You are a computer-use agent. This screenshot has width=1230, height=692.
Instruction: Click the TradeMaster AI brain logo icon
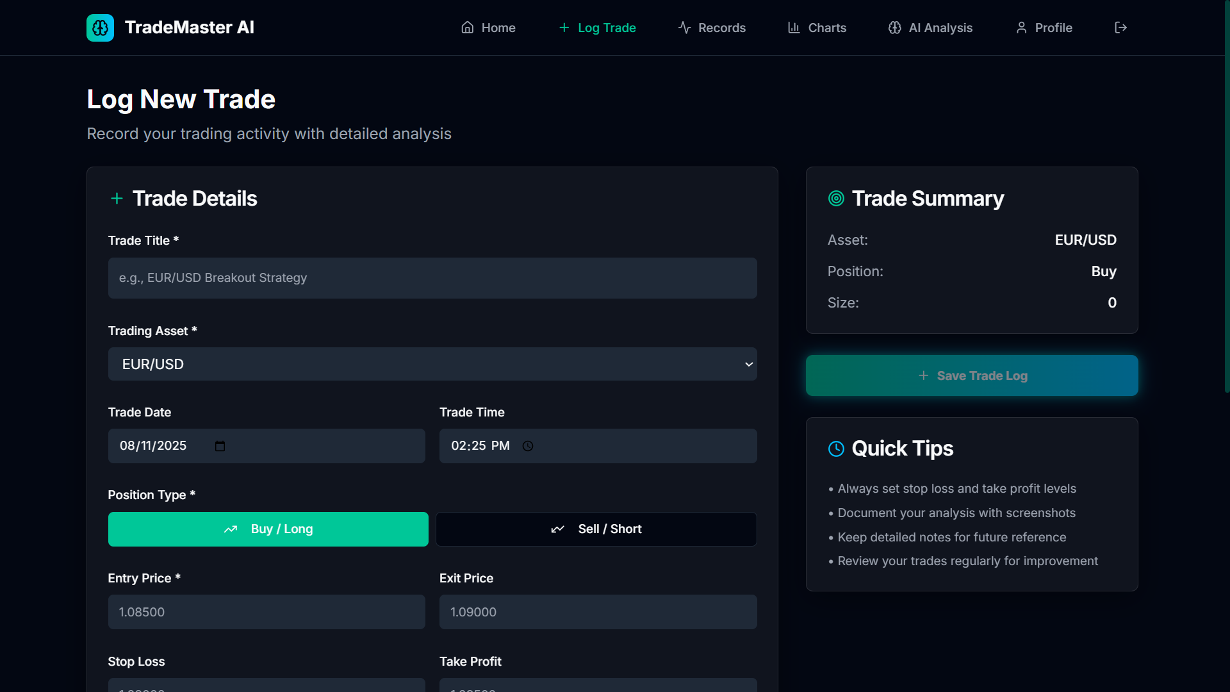100,28
